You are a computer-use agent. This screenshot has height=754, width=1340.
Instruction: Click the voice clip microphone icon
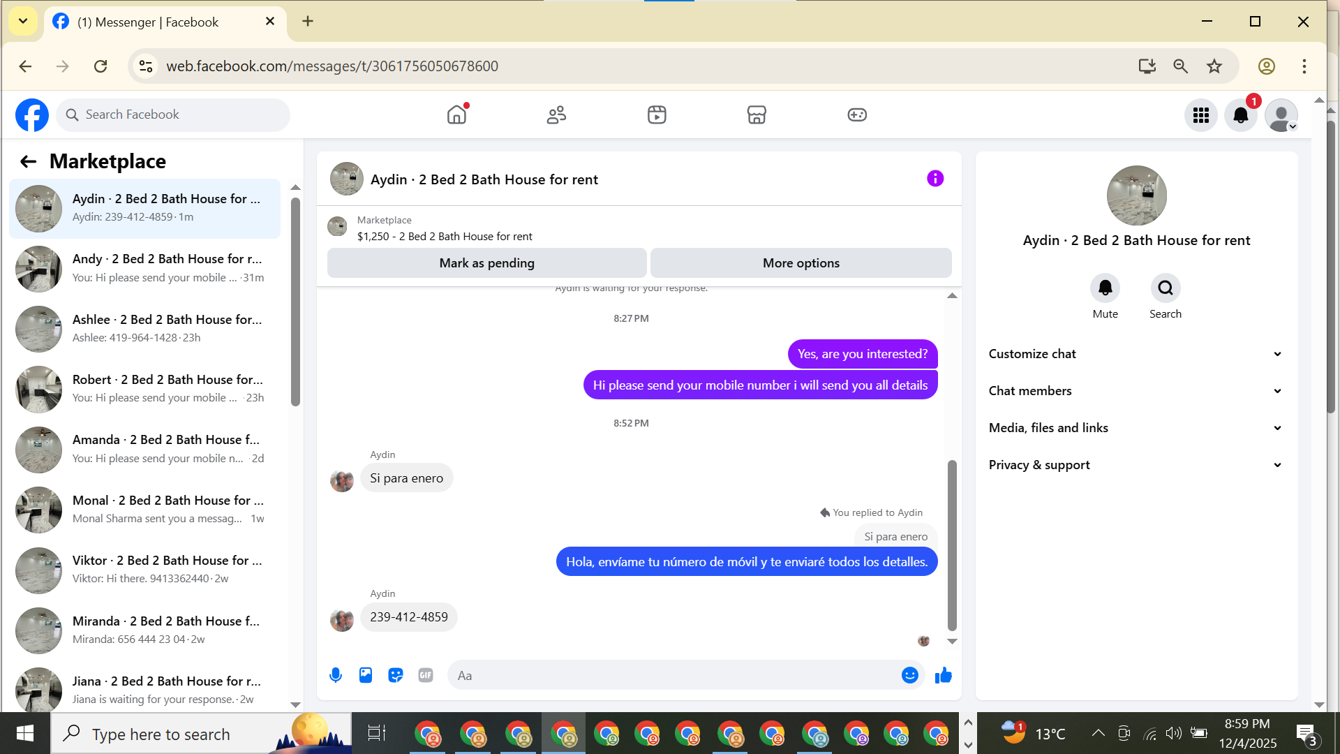click(x=336, y=675)
